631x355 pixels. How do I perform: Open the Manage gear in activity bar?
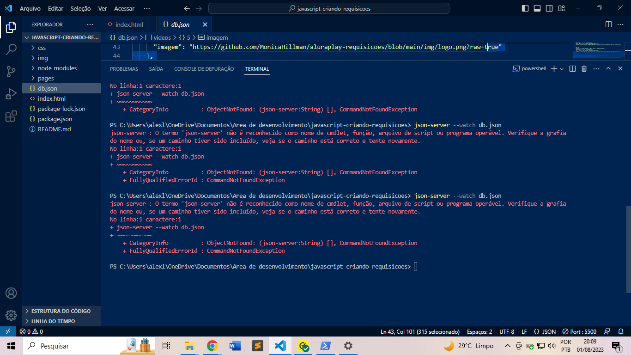point(11,315)
